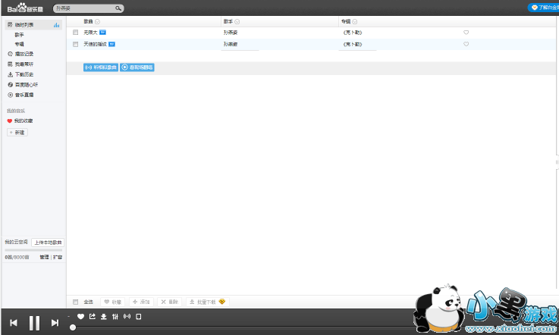Open the artist link in first row
The width and height of the screenshot is (559, 335).
pos(231,33)
